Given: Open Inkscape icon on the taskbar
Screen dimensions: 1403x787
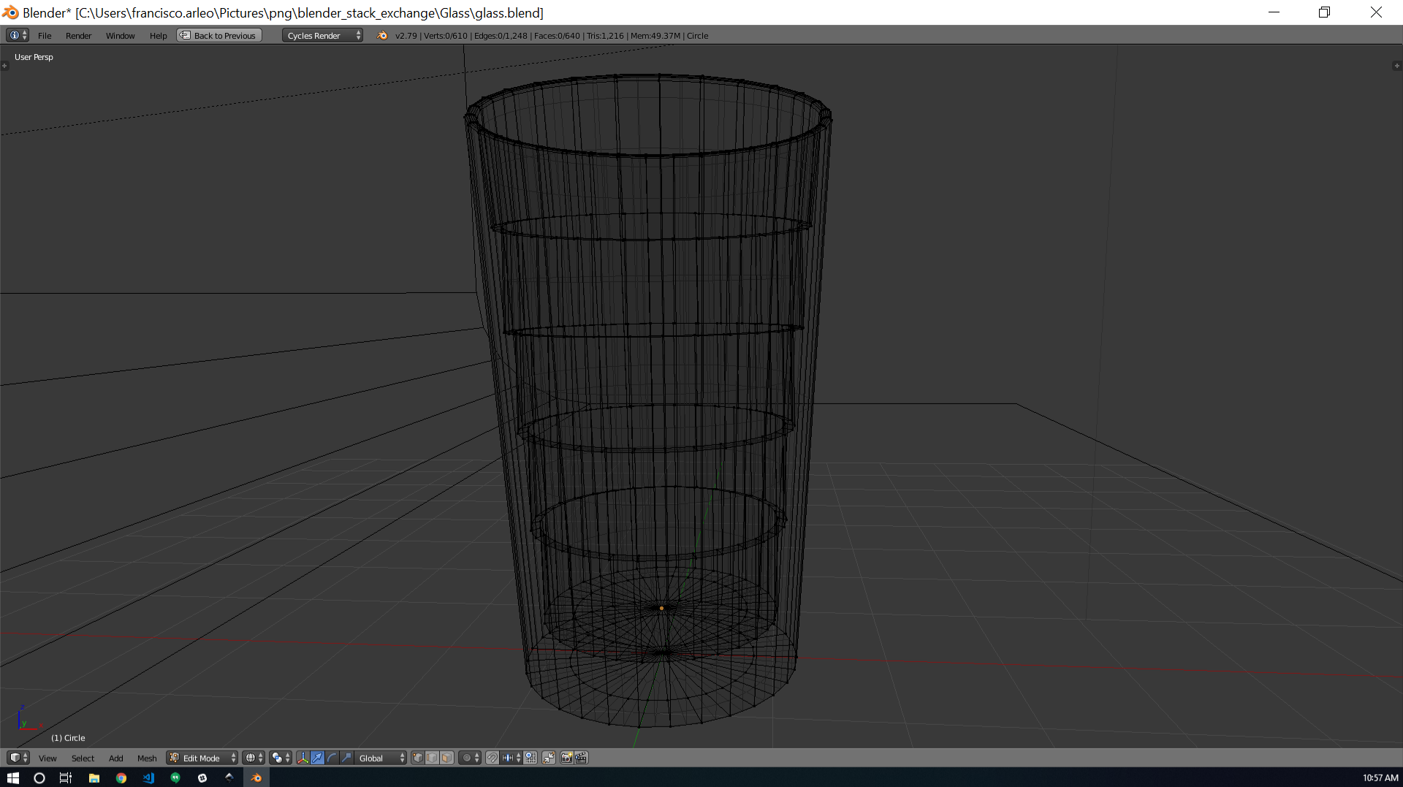Looking at the screenshot, I should (x=229, y=778).
